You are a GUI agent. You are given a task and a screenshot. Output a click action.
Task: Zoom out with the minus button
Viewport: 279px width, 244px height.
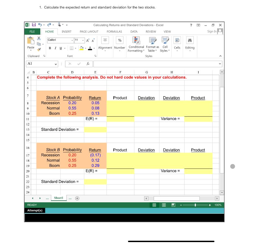pos(181,205)
